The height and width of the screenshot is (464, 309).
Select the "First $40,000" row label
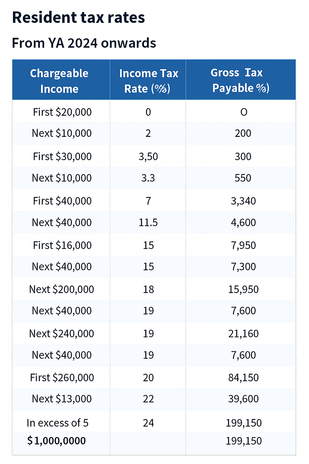(x=62, y=201)
